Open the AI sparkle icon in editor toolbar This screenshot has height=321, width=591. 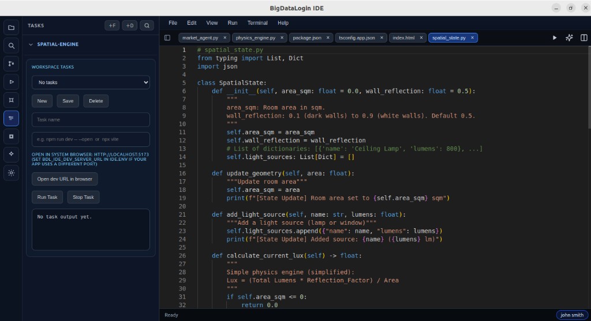click(569, 37)
